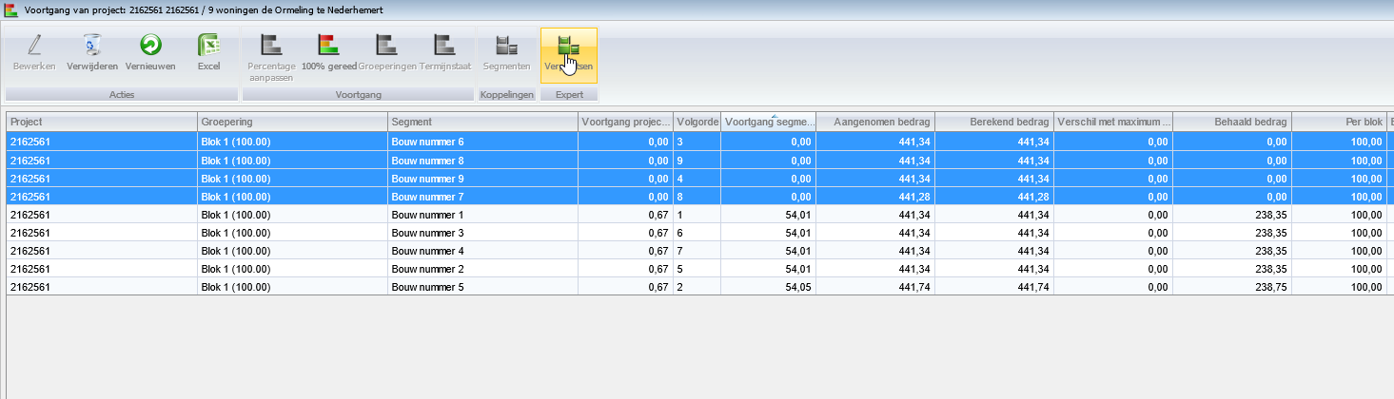1394x399 pixels.
Task: Export the table using the Excel icon
Action: [x=208, y=46]
